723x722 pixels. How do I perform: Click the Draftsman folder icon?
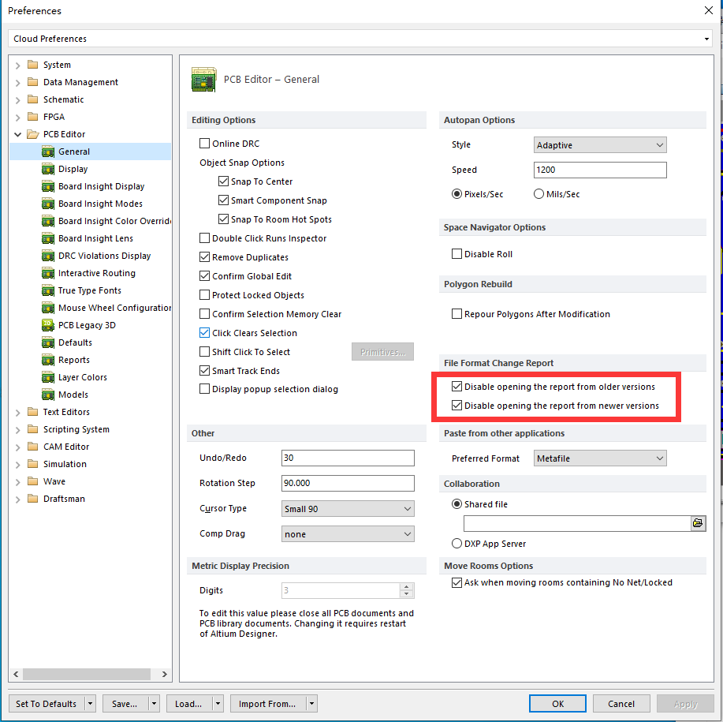(x=33, y=499)
